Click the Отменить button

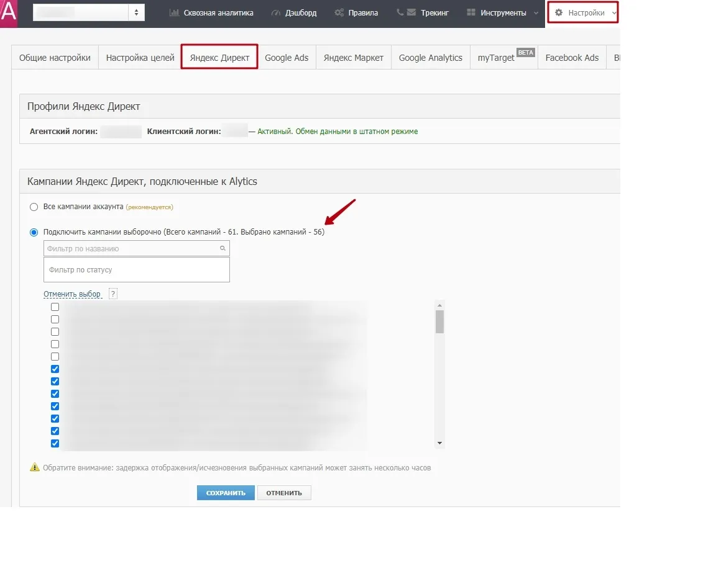[x=284, y=493]
